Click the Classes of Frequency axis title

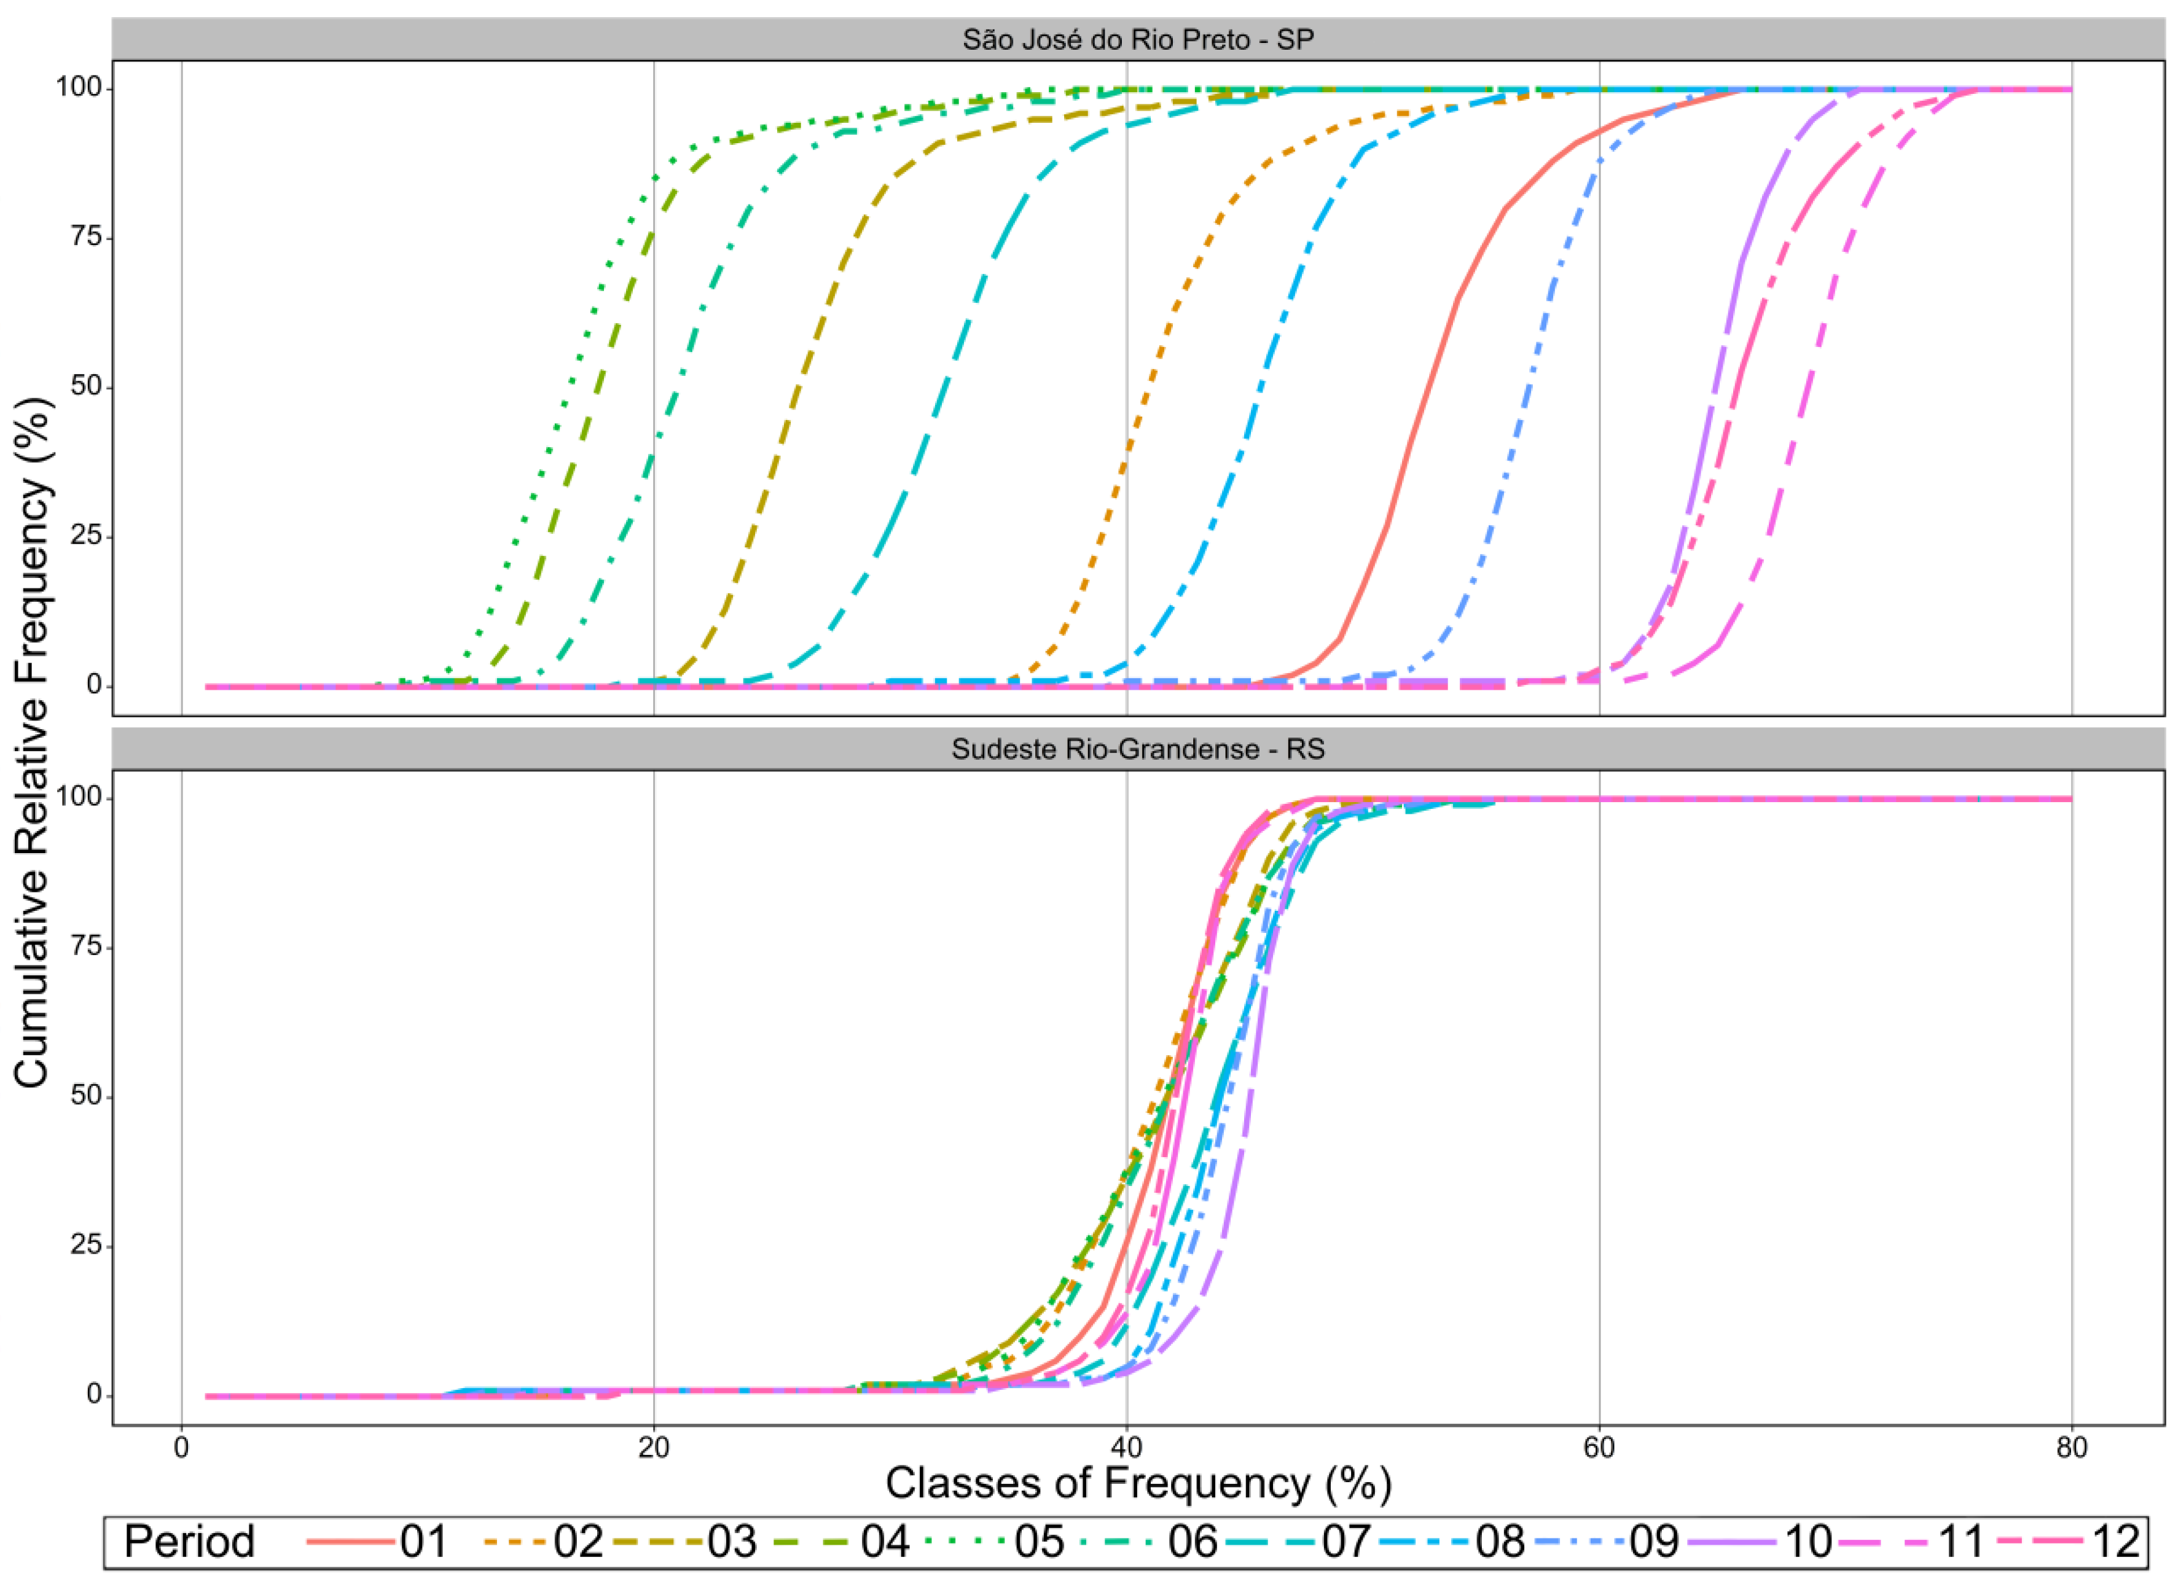tap(1138, 1483)
